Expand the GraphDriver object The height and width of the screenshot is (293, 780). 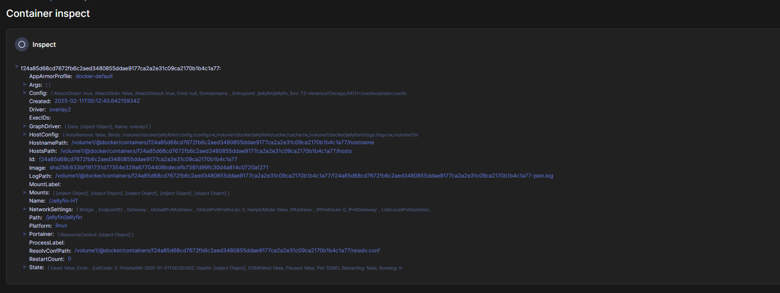[25, 126]
